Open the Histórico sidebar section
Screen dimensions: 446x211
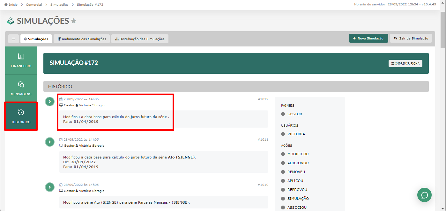click(x=21, y=116)
